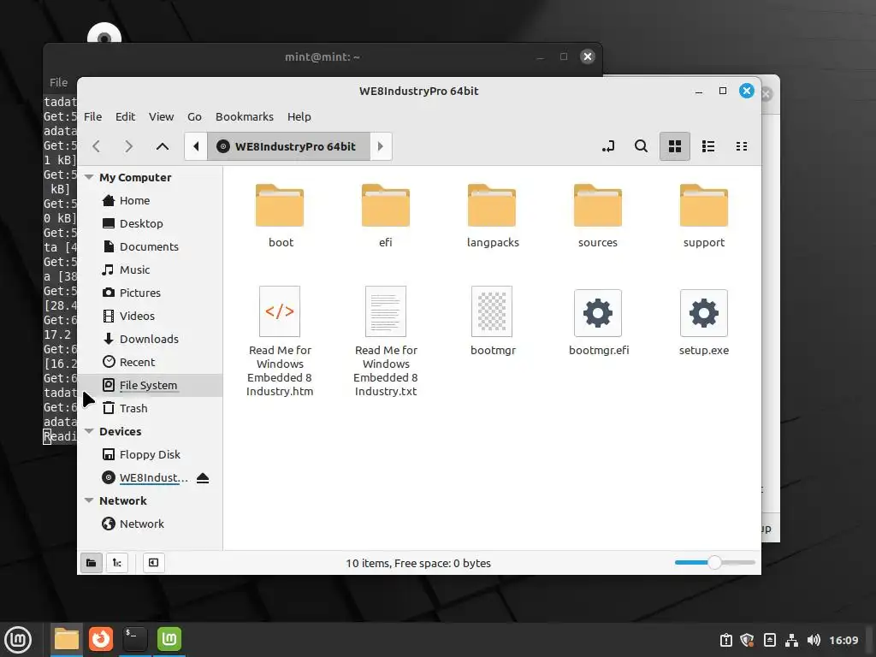Open the Edit menu
This screenshot has height=657, width=876.
coord(125,116)
